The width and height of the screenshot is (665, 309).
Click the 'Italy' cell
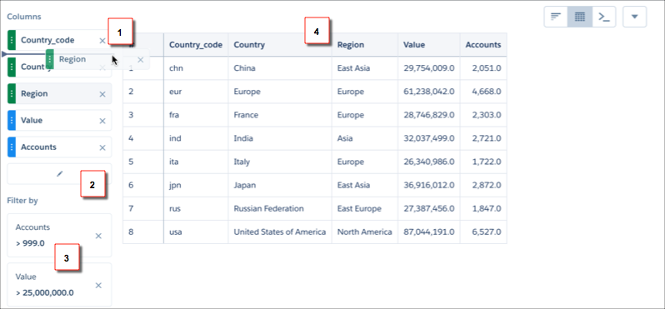click(x=280, y=162)
